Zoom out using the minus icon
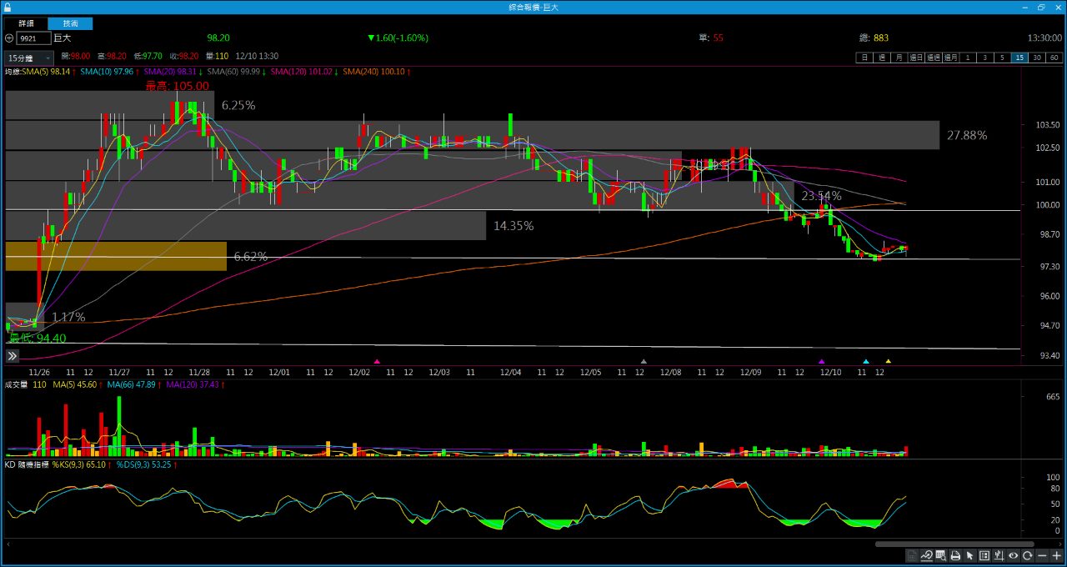 (x=1042, y=555)
